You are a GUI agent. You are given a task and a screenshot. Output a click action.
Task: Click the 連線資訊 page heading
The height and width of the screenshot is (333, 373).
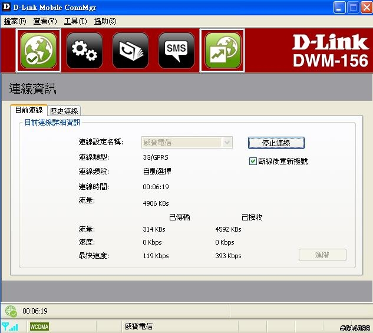[x=32, y=89]
